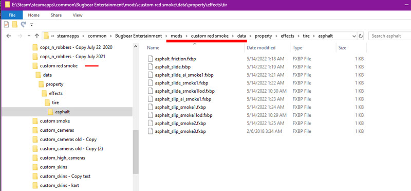
Task: Switch to the View ribbon tab
Action: 78,15
